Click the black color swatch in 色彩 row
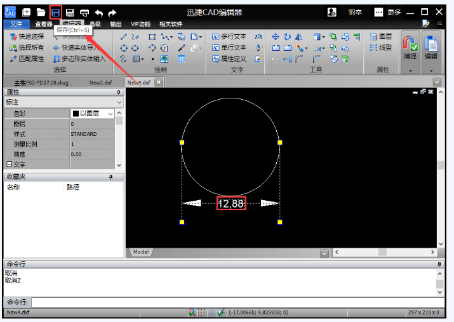Screen dimensions: 454x322 point(76,113)
